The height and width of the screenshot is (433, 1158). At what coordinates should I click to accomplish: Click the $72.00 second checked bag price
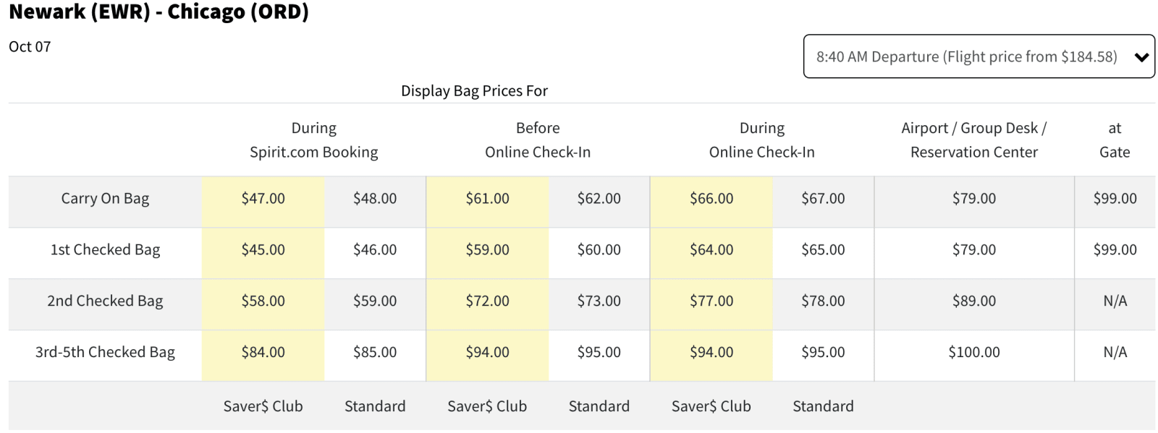point(487,301)
